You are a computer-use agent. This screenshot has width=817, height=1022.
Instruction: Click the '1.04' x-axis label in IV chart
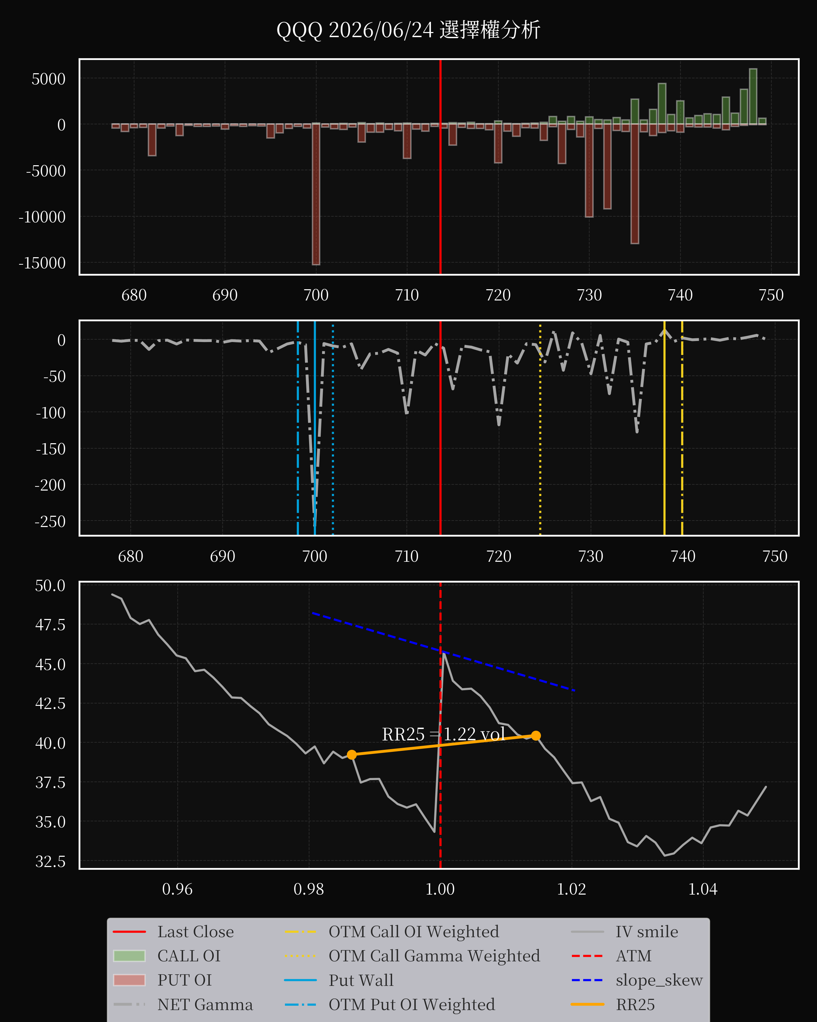click(703, 889)
